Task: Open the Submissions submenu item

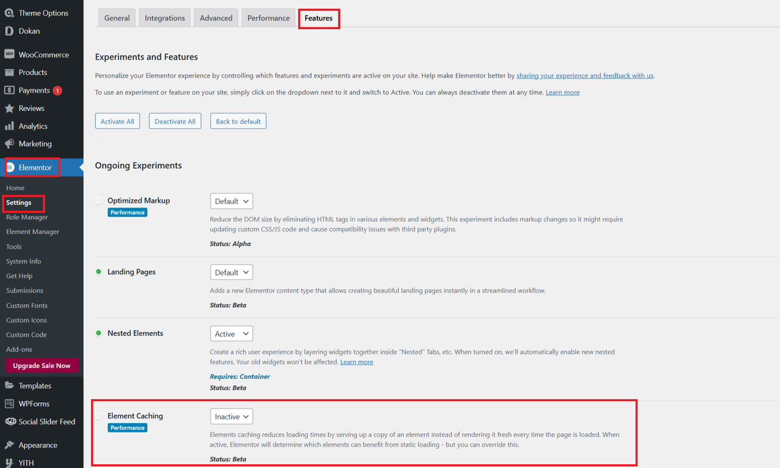Action: (25, 291)
